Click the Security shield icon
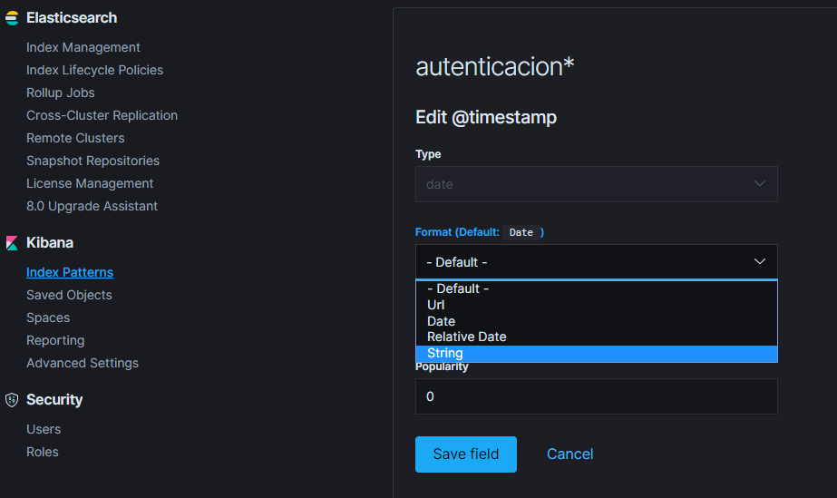The width and height of the screenshot is (837, 498). (12, 400)
